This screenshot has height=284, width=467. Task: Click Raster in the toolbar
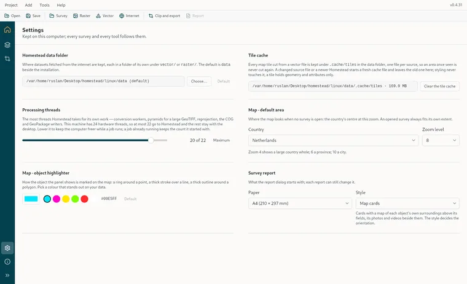pos(82,16)
